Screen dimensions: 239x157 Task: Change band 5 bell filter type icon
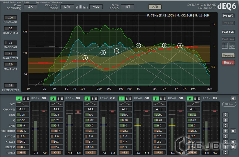click(159, 104)
